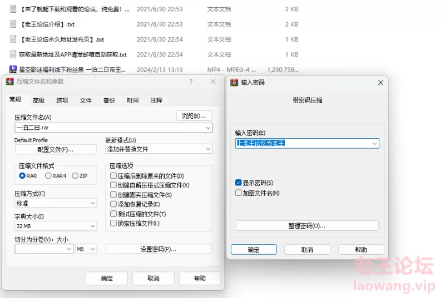This screenshot has width=445, height=298.
Task: Close the 输入密码 password dialog
Action: (x=380, y=82)
